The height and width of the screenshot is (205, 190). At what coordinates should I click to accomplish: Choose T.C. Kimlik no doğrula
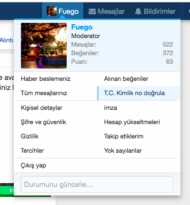(139, 93)
